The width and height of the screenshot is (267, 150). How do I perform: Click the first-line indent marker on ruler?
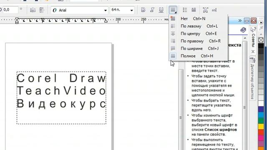17,19
